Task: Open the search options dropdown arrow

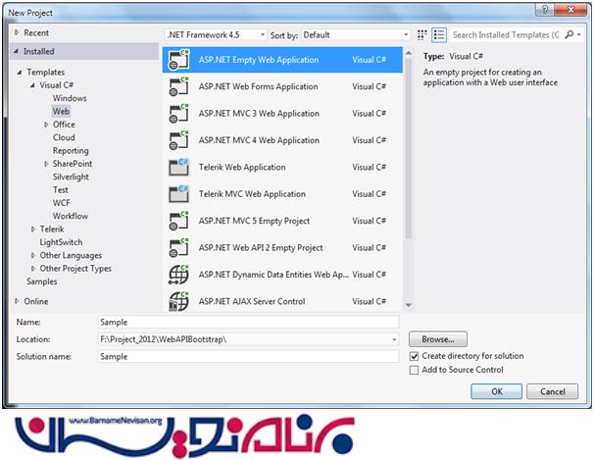Action: point(579,34)
